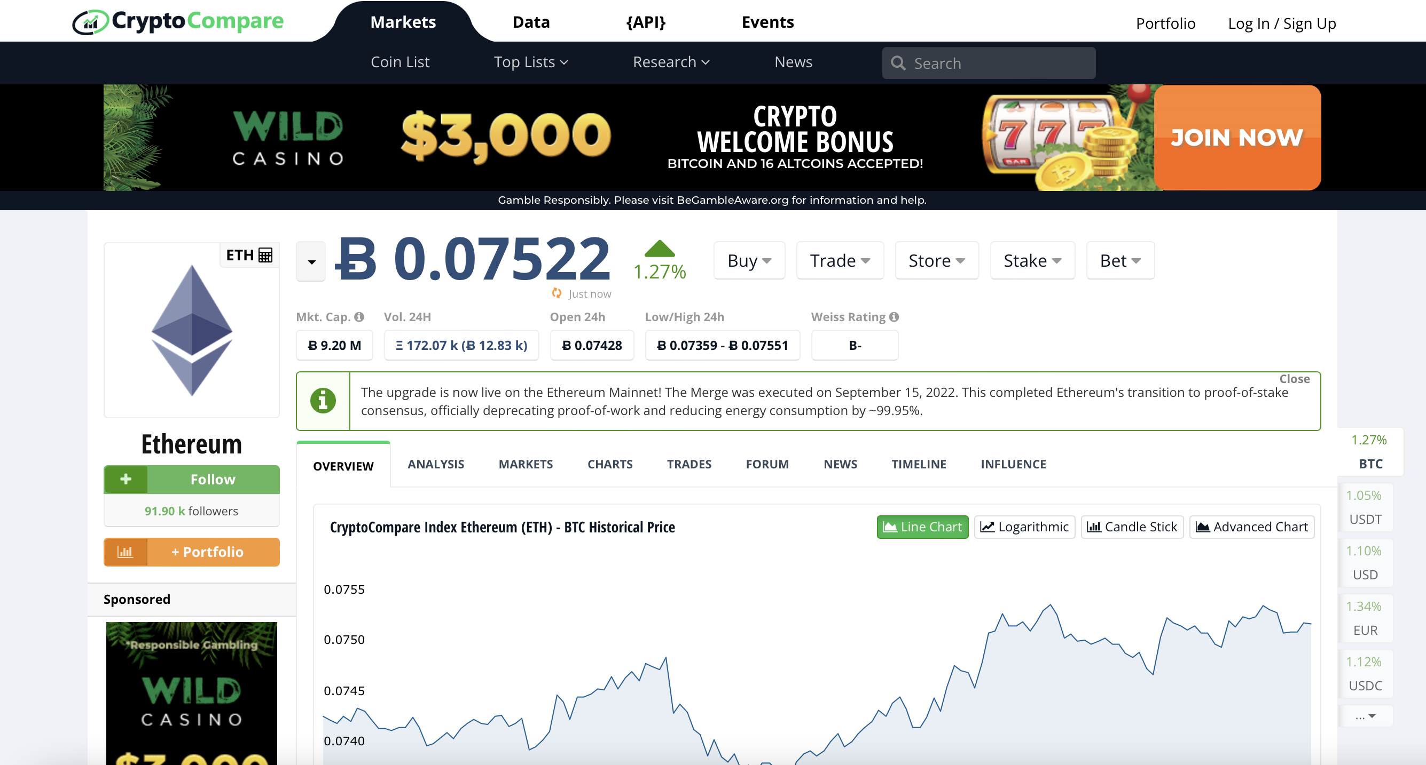The image size is (1426, 765).
Task: Click the refresh icon beside Just now
Action: click(557, 293)
